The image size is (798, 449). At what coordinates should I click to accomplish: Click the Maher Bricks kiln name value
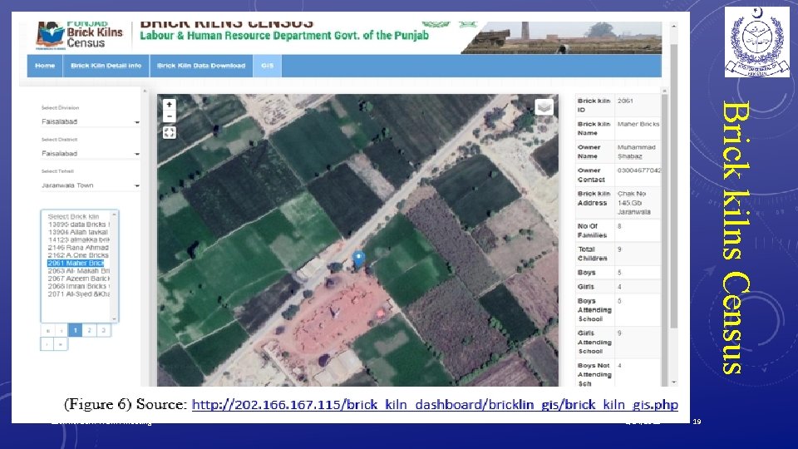[638, 124]
